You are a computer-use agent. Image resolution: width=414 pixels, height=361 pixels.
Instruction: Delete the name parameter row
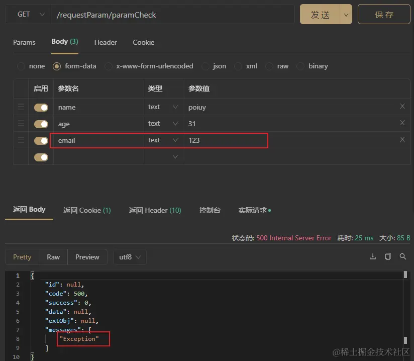402,106
